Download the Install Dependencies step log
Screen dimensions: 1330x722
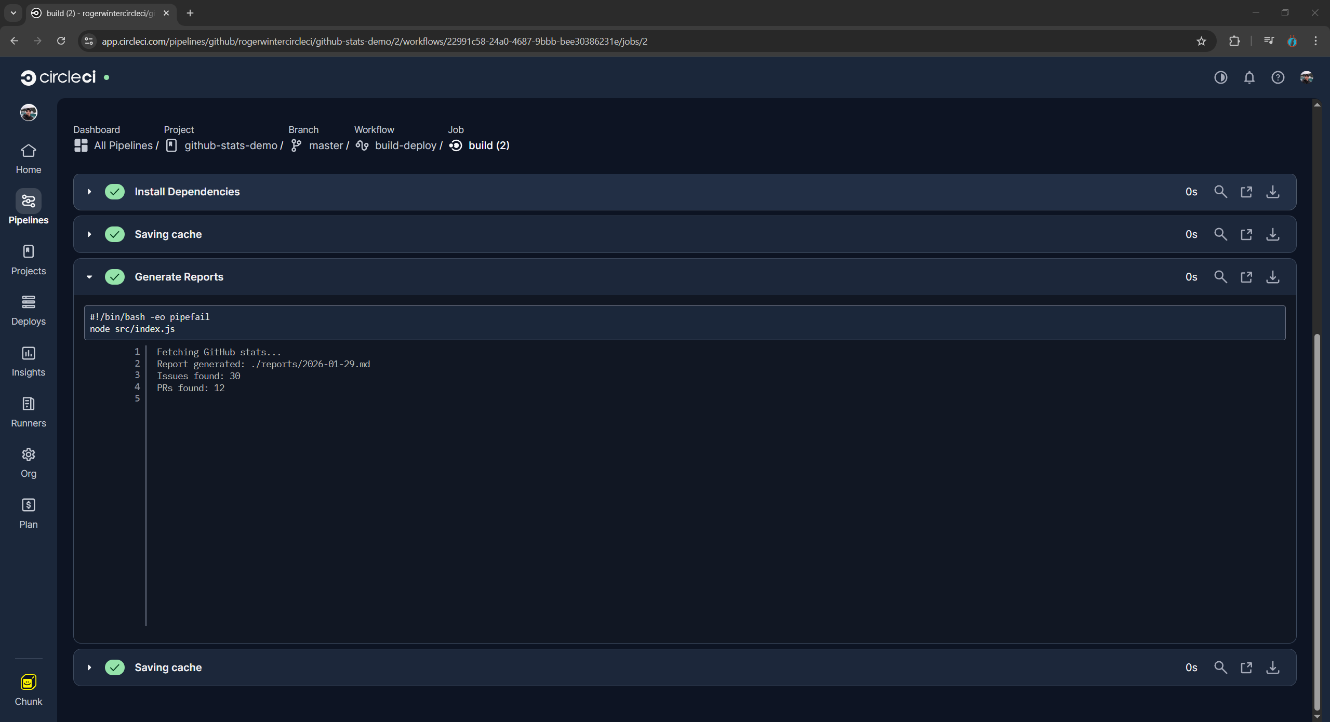[x=1273, y=192]
